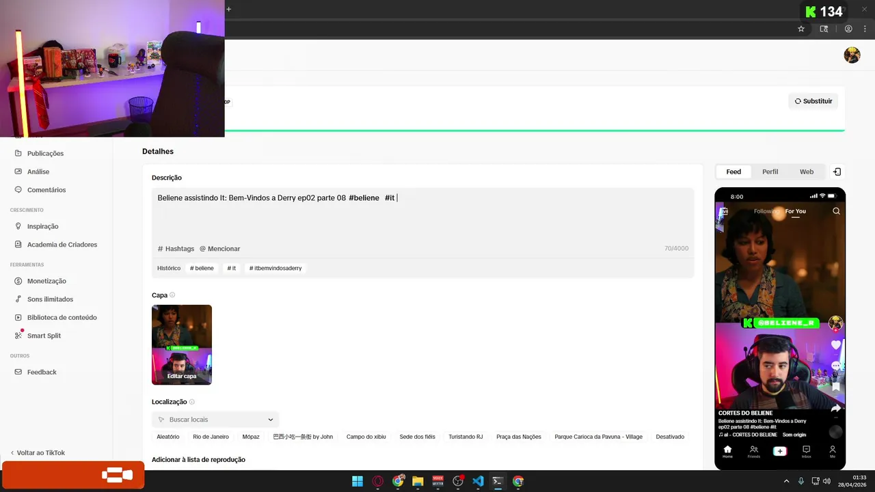
Task: Expand location list chevron arrow
Action: pyautogui.click(x=271, y=420)
